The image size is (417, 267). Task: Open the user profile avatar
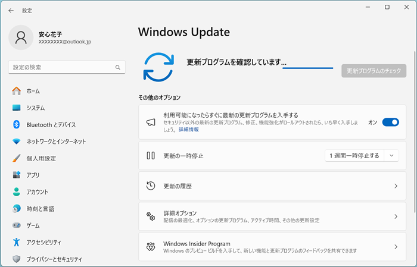(21, 37)
